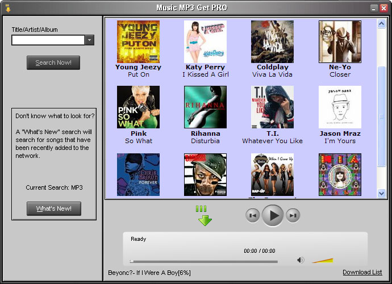The height and width of the screenshot is (284, 392).
Task: Click the T.I. artist name
Action: pos(273,133)
